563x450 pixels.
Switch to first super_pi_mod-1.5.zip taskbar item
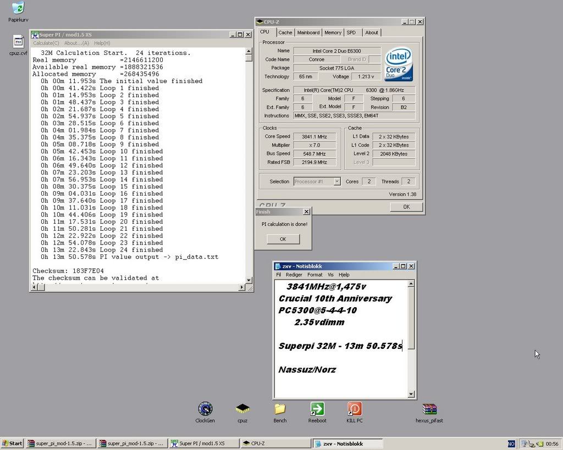point(60,443)
